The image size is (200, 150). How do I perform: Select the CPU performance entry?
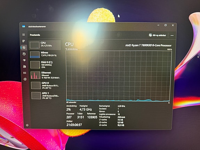[45, 45]
